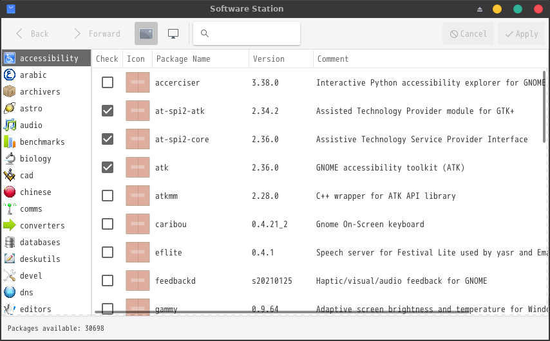Click the accerciser package icon
Screen dimensions: 550x341
(138, 82)
